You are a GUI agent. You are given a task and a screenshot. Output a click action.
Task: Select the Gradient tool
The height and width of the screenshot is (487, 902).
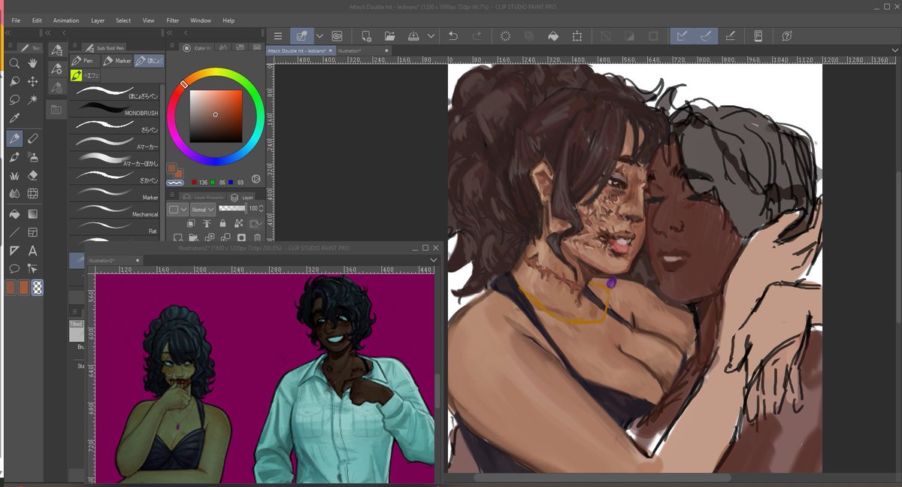33,213
